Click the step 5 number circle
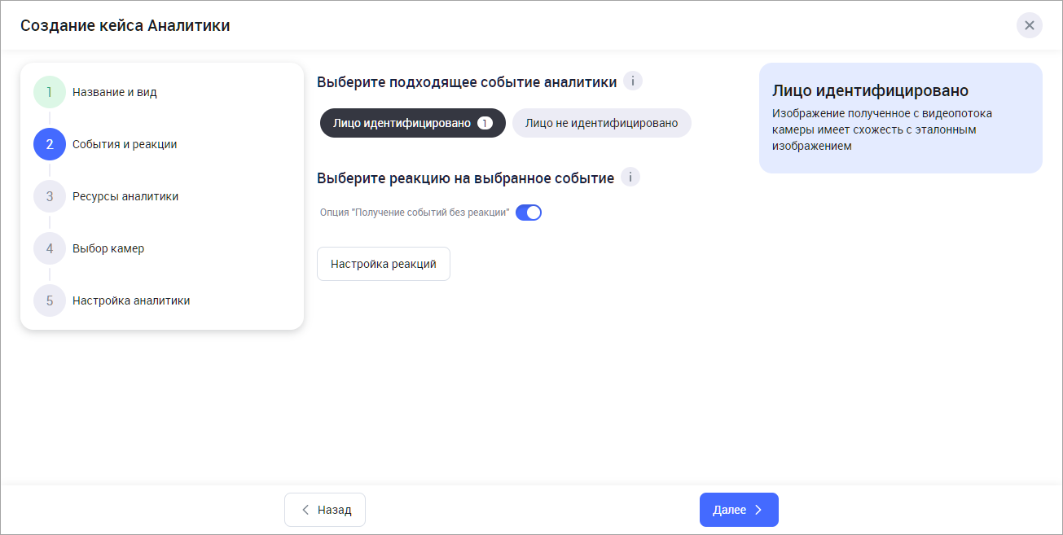 50,300
